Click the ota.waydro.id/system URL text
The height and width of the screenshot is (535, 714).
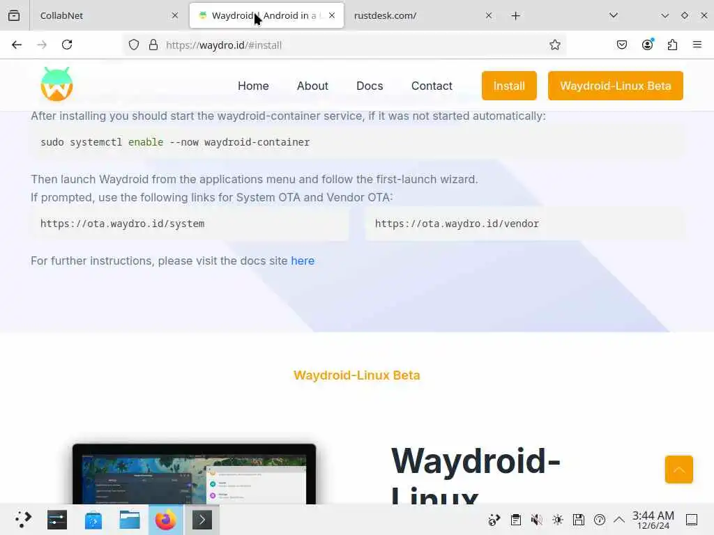pyautogui.click(x=123, y=224)
